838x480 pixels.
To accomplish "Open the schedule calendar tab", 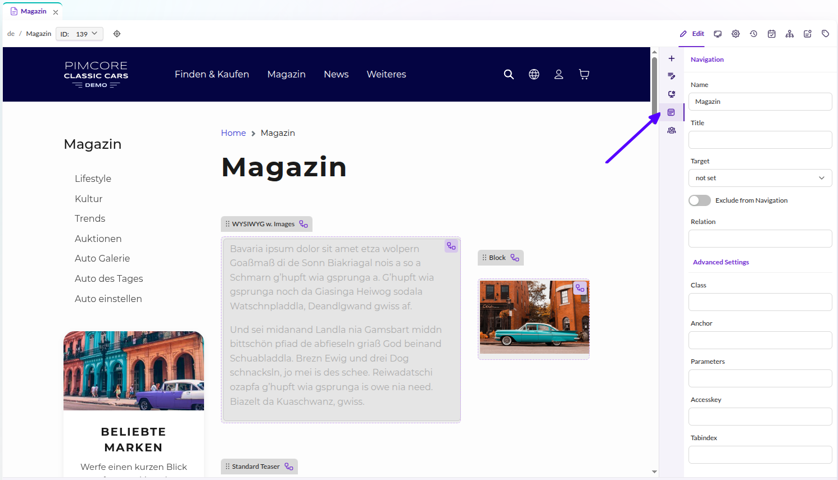I will [772, 34].
